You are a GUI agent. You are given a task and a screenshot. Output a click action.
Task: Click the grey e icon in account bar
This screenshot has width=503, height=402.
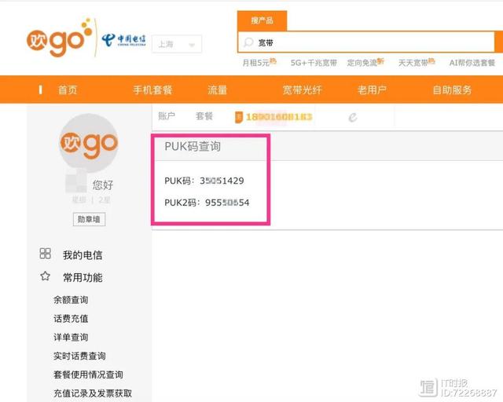tap(353, 117)
